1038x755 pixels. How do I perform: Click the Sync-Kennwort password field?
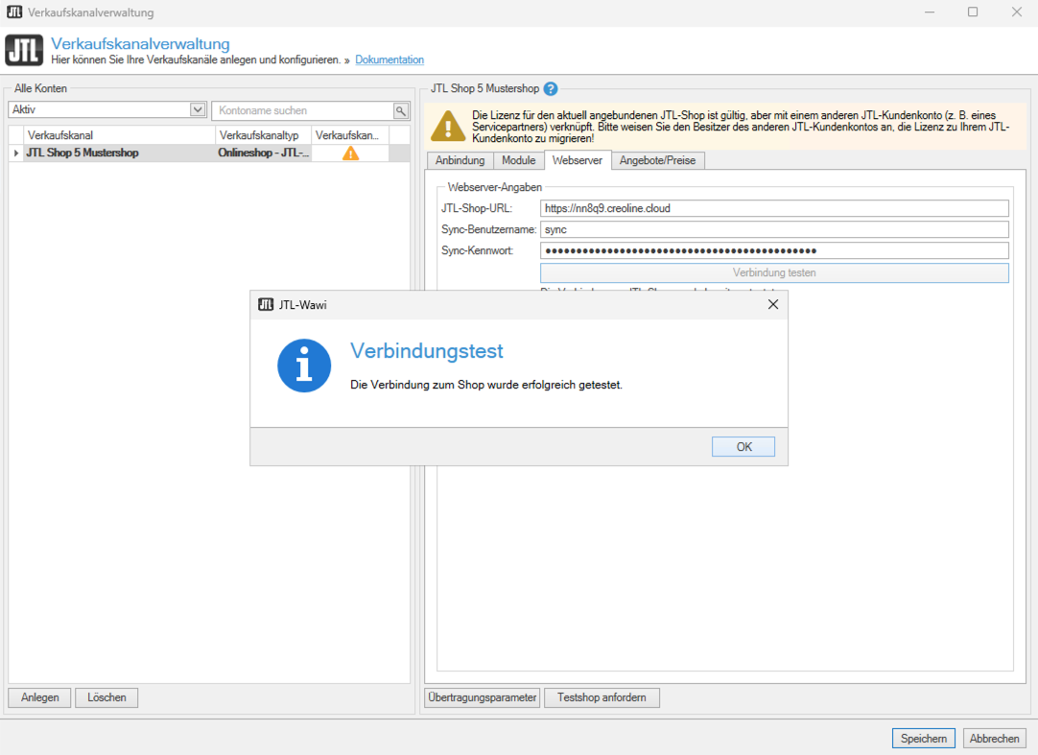[774, 251]
